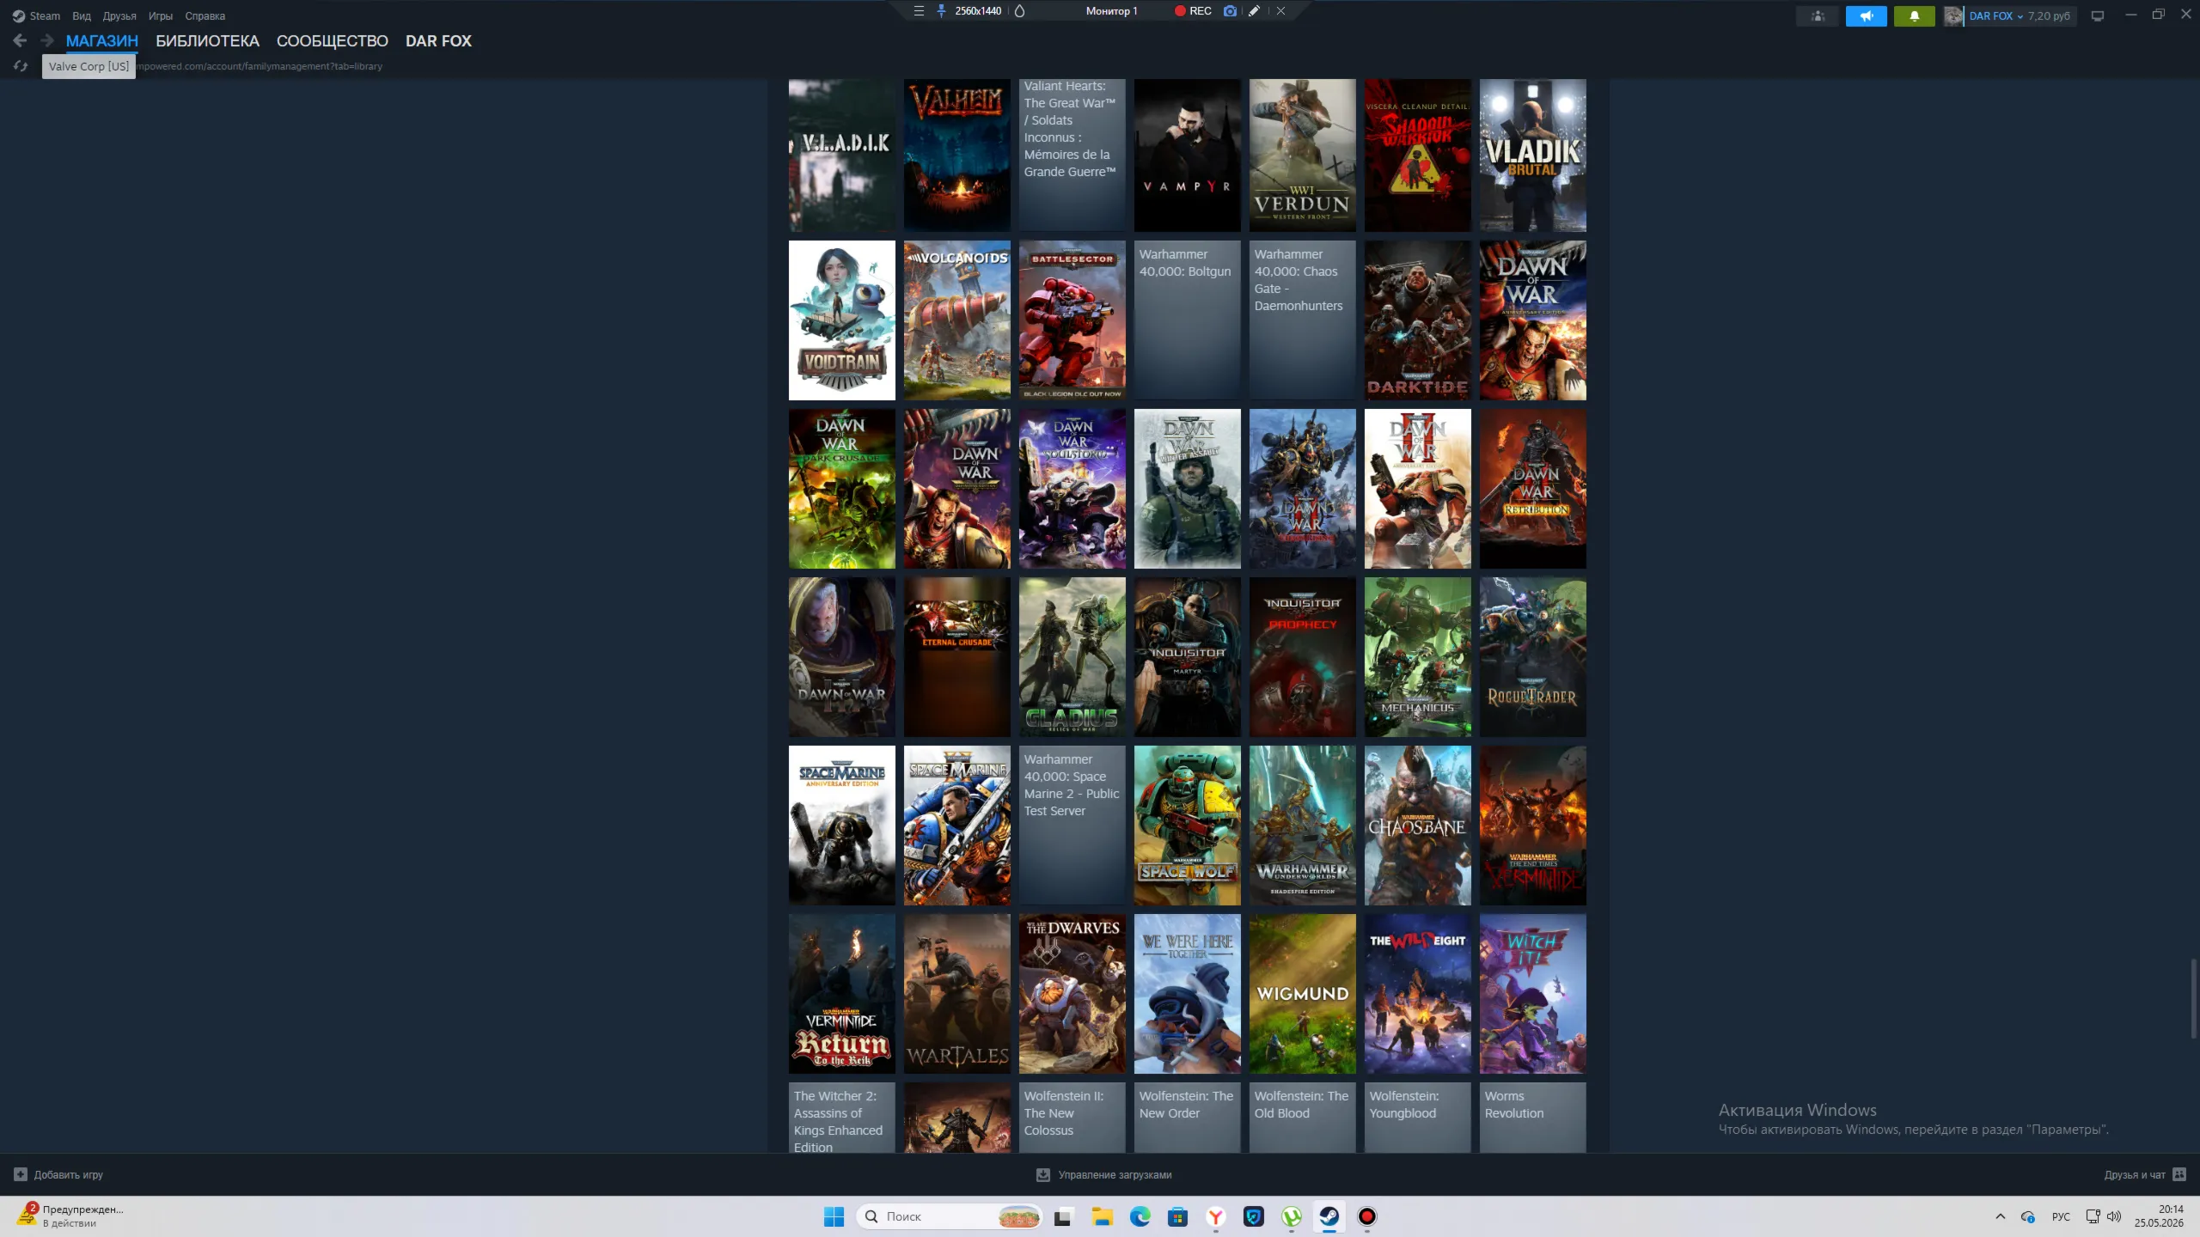The width and height of the screenshot is (2200, 1237).
Task: Open the Chaosbane game cover
Action: (1418, 826)
